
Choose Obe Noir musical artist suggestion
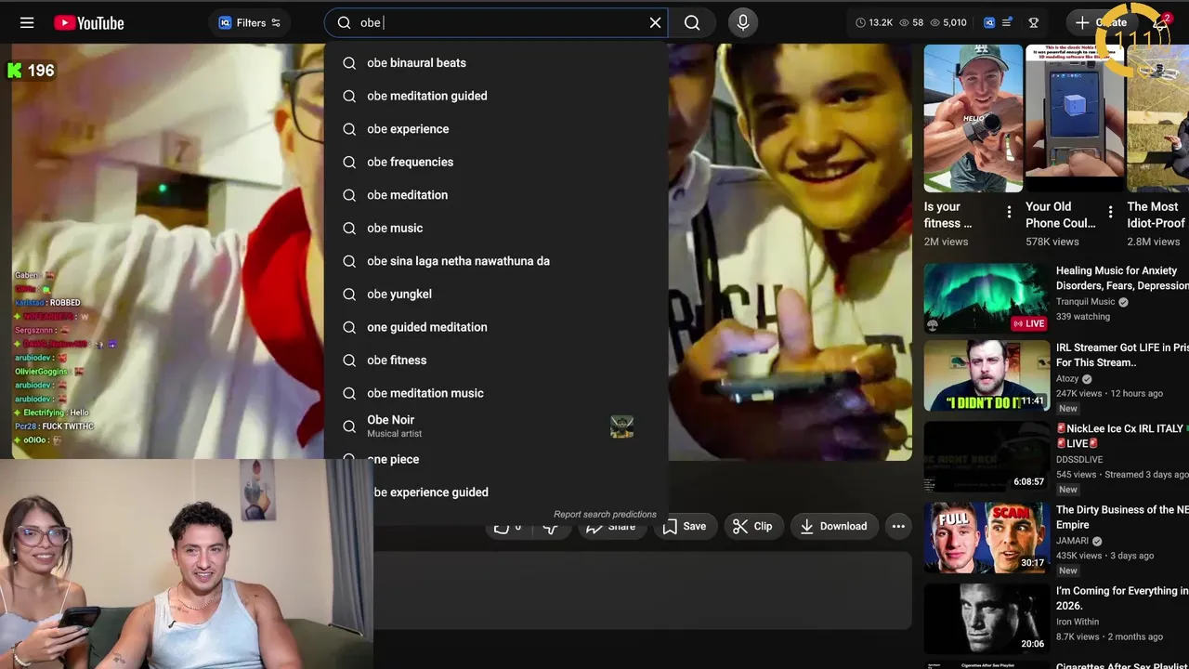(496, 426)
